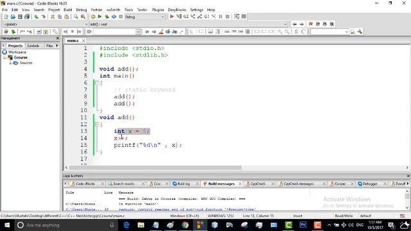Expand the Sources folder node
The image size is (411, 231).
pos(10,63)
